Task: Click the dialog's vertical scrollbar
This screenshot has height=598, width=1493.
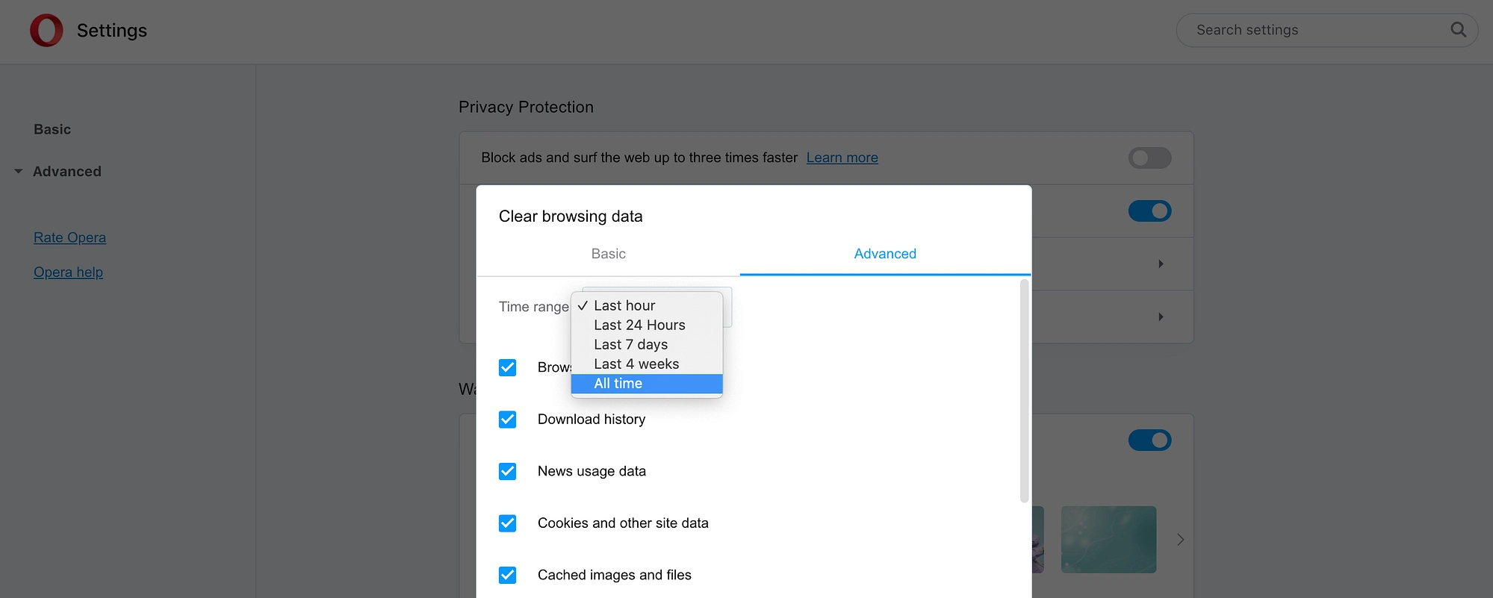Action: [x=1024, y=390]
